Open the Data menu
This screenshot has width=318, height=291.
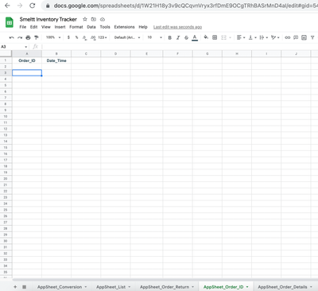[91, 27]
